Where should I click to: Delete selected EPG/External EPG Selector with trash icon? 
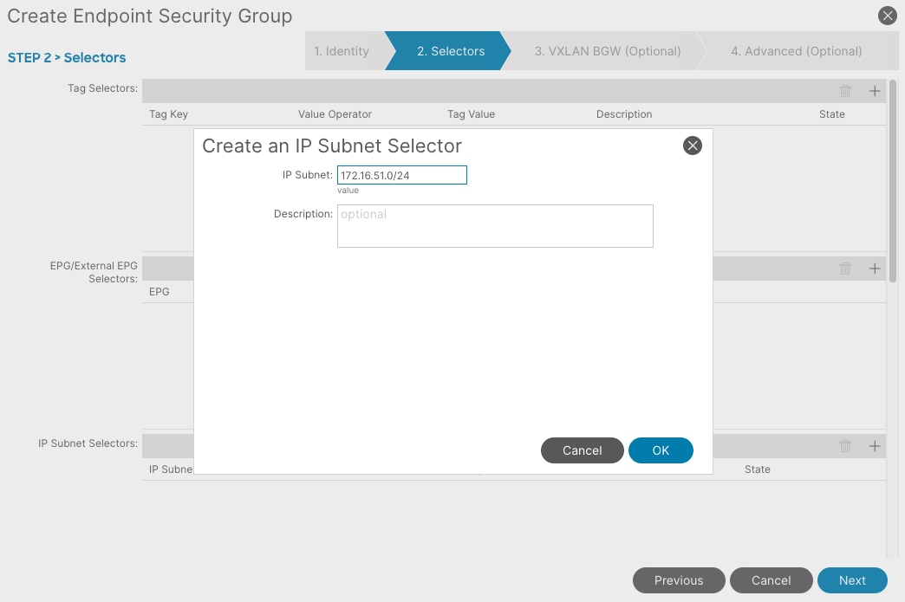pyautogui.click(x=845, y=269)
